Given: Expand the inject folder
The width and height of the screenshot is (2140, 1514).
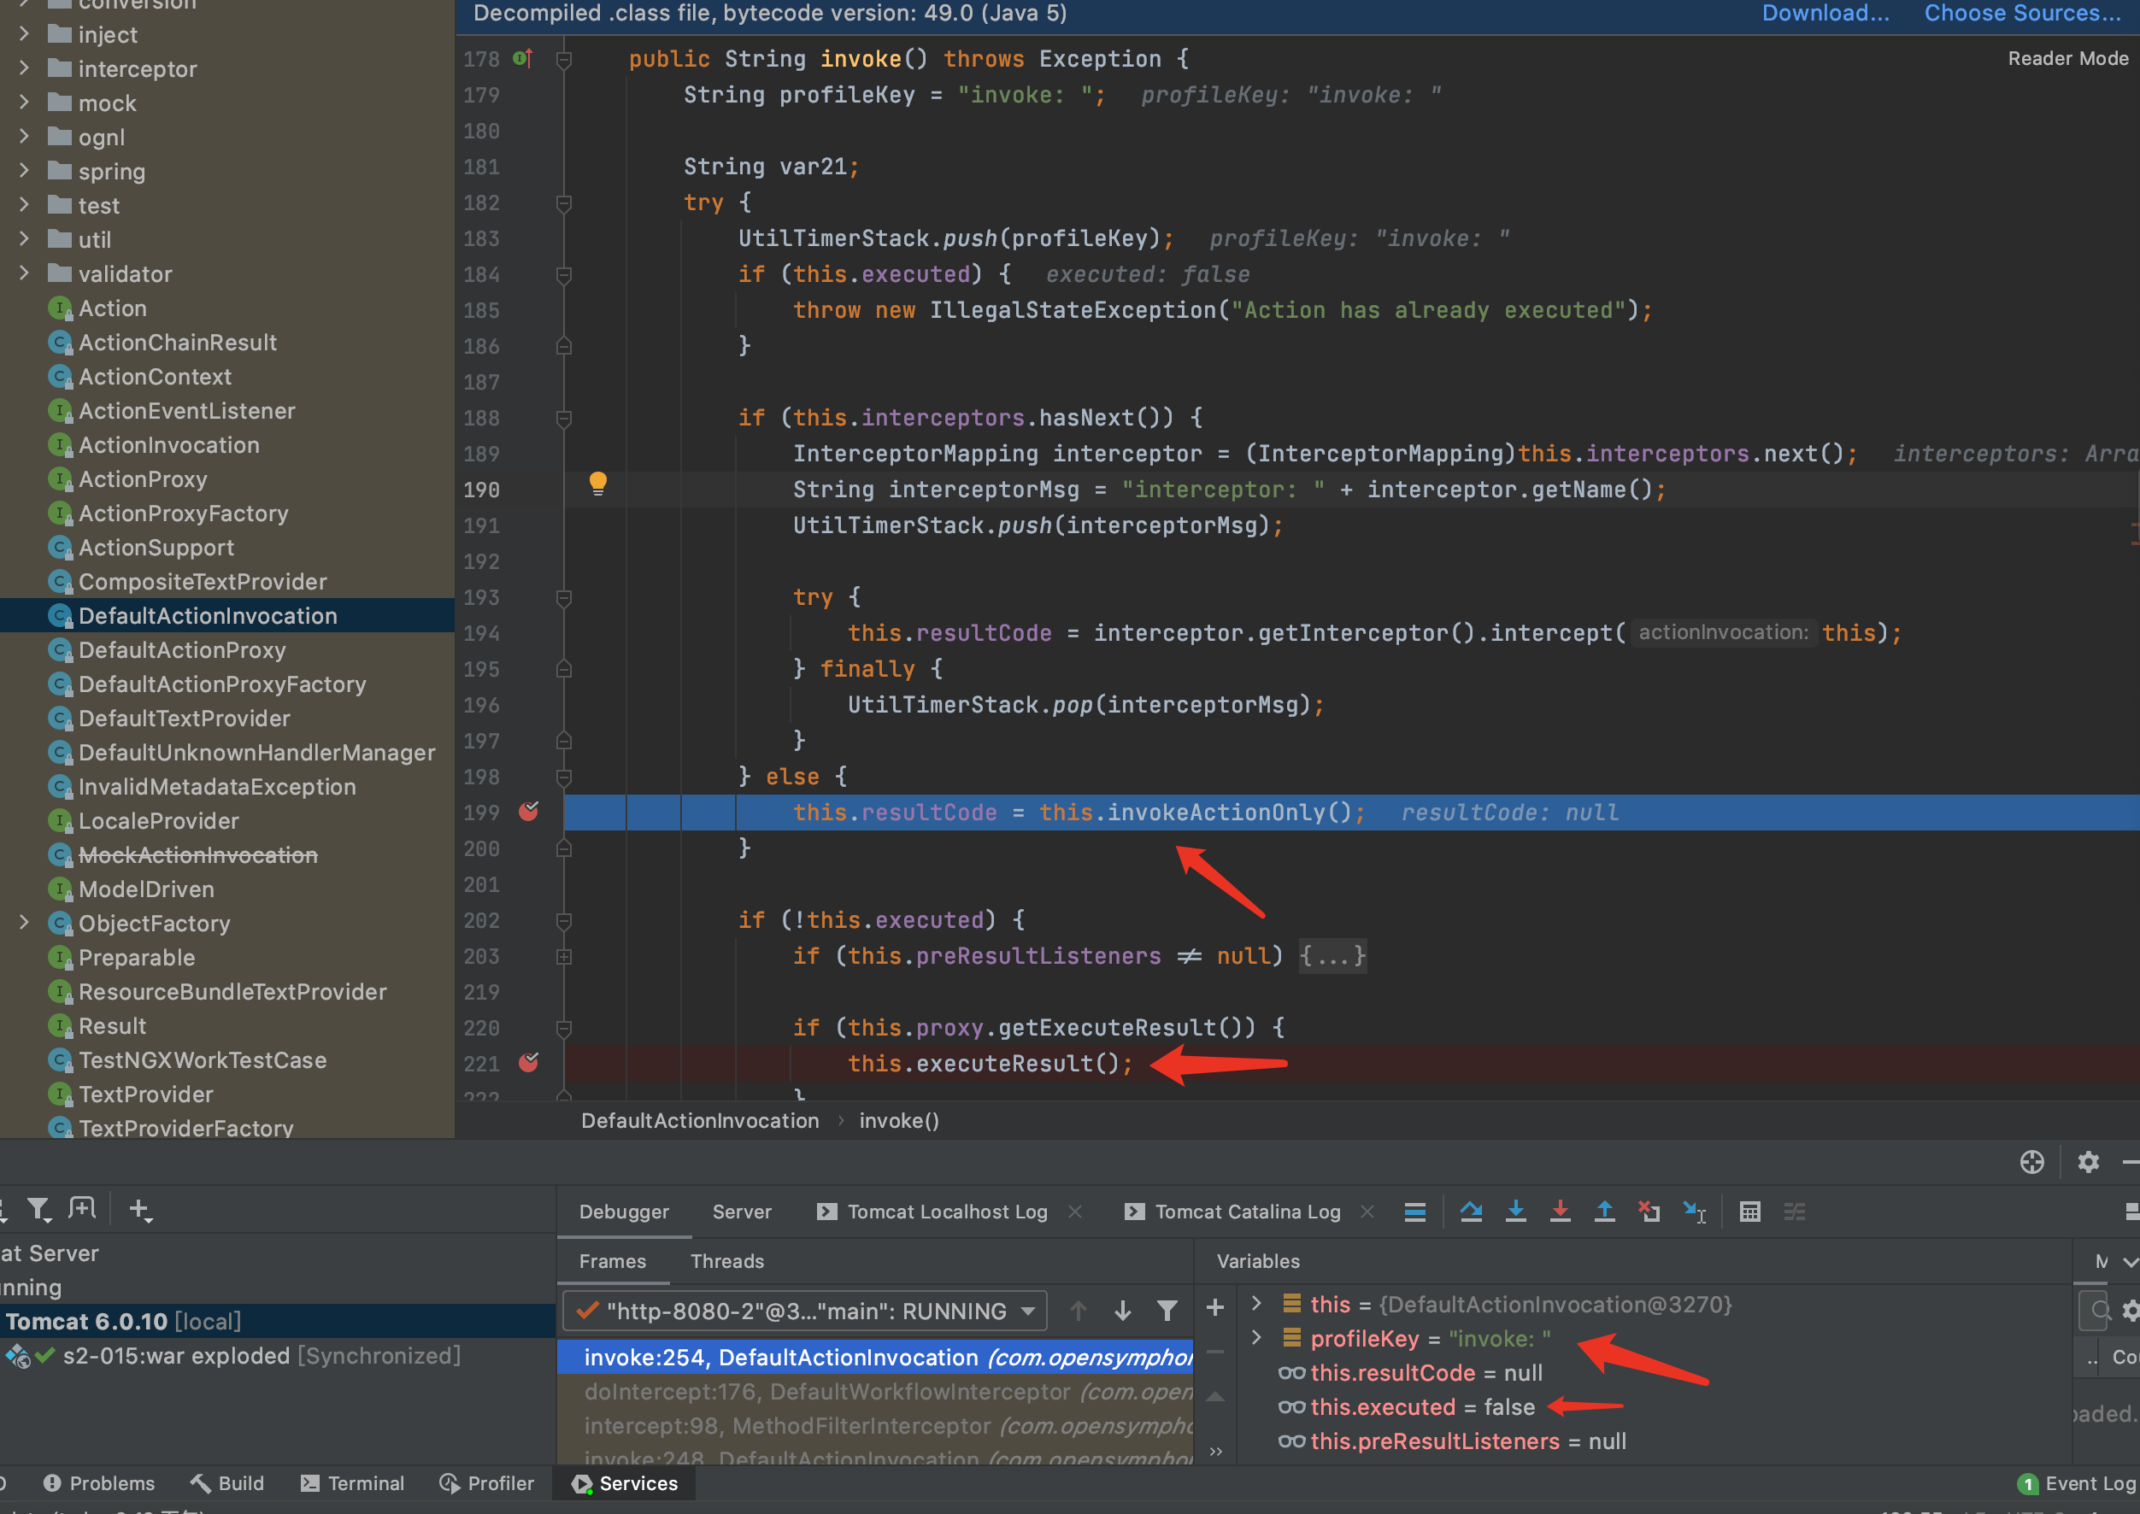Looking at the screenshot, I should coord(24,33).
